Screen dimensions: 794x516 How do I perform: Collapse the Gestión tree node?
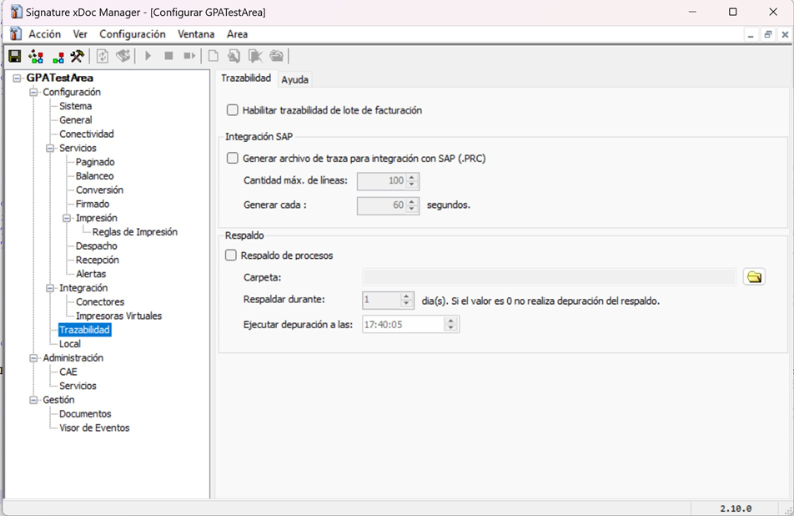click(33, 400)
